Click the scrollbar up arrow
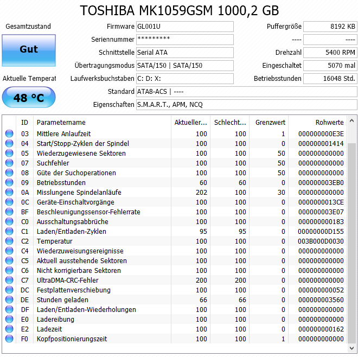This screenshot has height=357, width=358. [351, 121]
